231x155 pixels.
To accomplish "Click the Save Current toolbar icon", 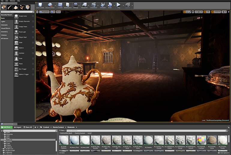I will point(40,5).
